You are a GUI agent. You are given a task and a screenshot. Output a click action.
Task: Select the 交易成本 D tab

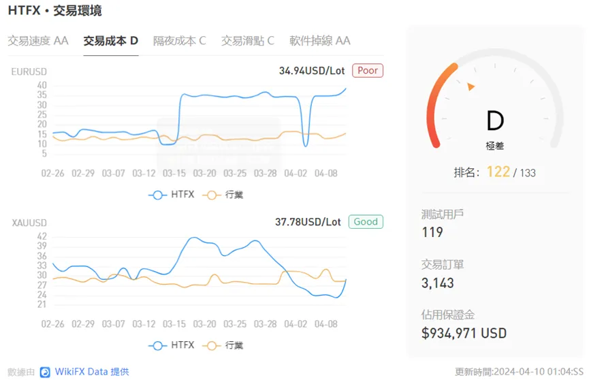point(111,41)
